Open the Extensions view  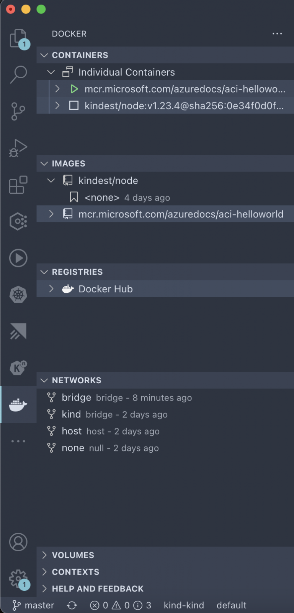coord(18,185)
